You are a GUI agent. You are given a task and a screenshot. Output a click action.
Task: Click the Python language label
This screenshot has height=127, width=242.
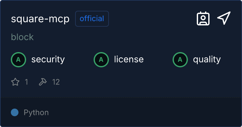pos(36,112)
